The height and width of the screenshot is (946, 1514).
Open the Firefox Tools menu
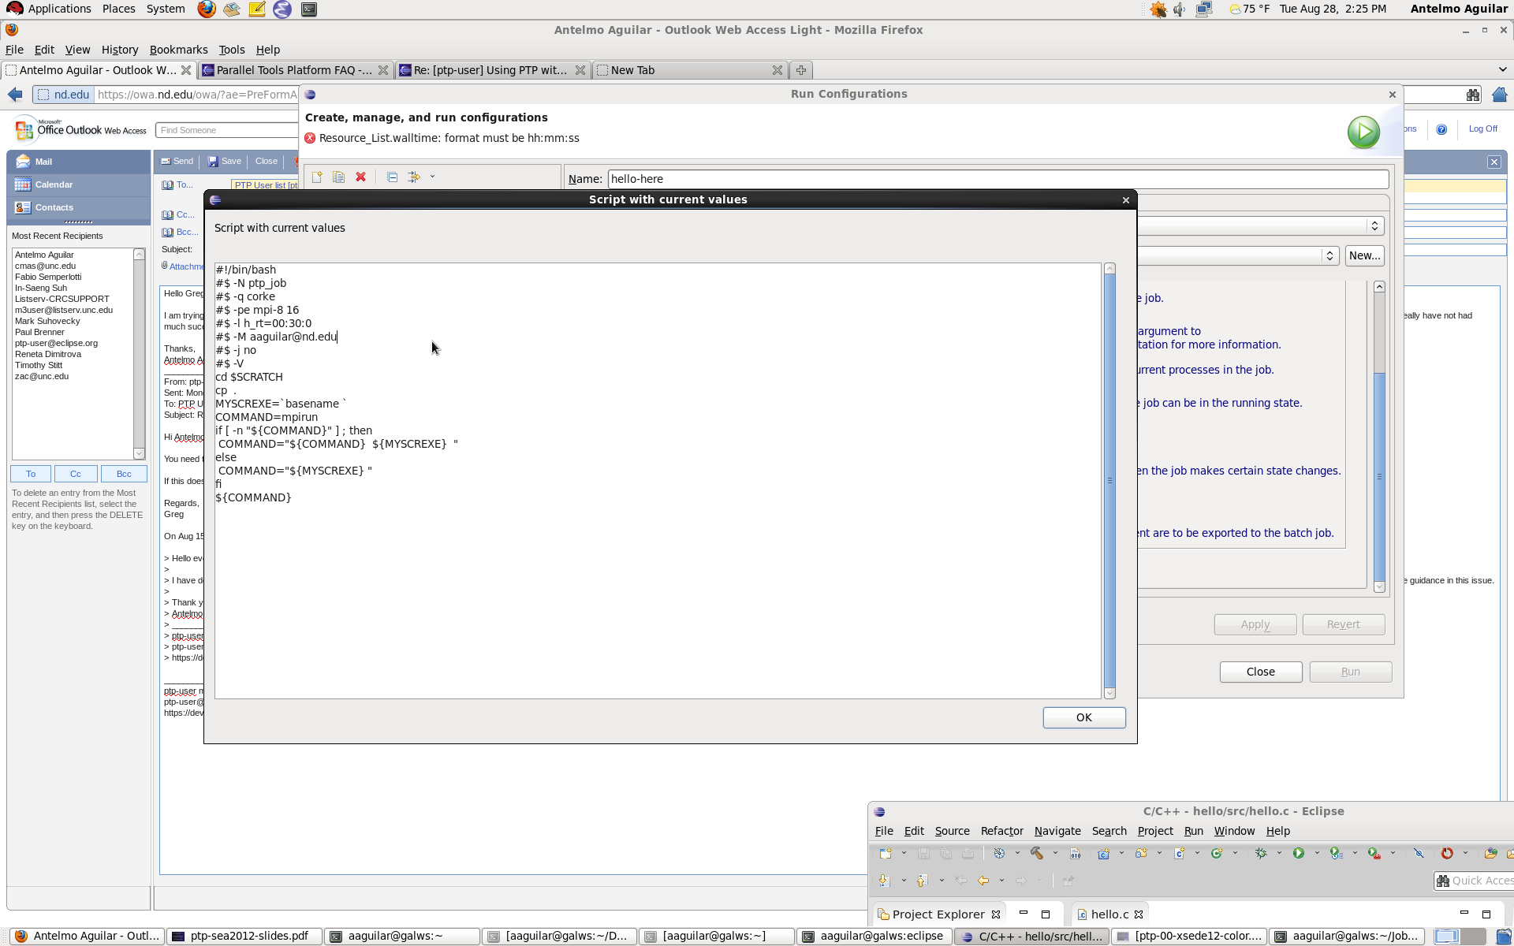tap(231, 50)
